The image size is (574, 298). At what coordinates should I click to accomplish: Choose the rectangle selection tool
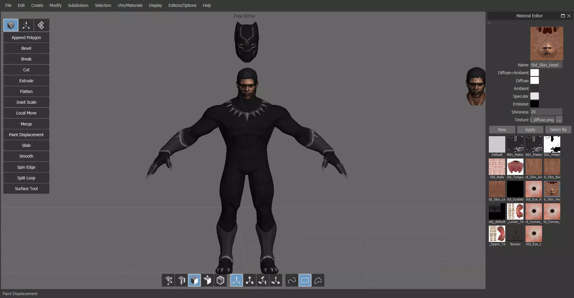pos(305,280)
